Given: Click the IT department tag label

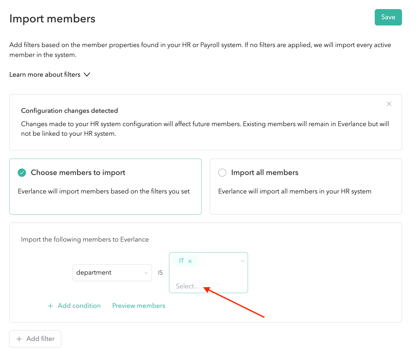Looking at the screenshot, I should (x=182, y=261).
